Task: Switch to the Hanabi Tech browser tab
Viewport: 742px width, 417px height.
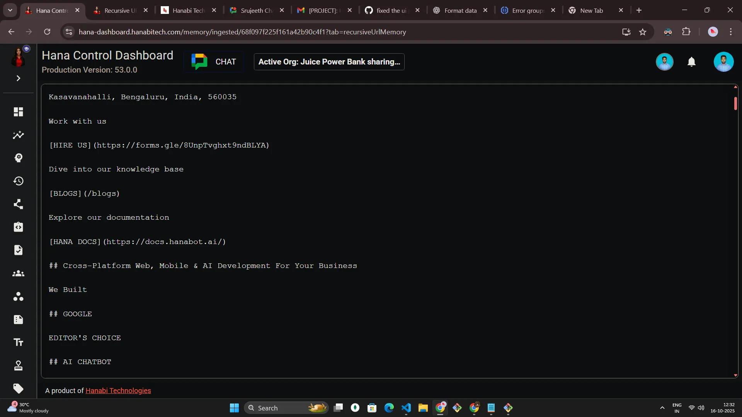Action: (x=188, y=10)
